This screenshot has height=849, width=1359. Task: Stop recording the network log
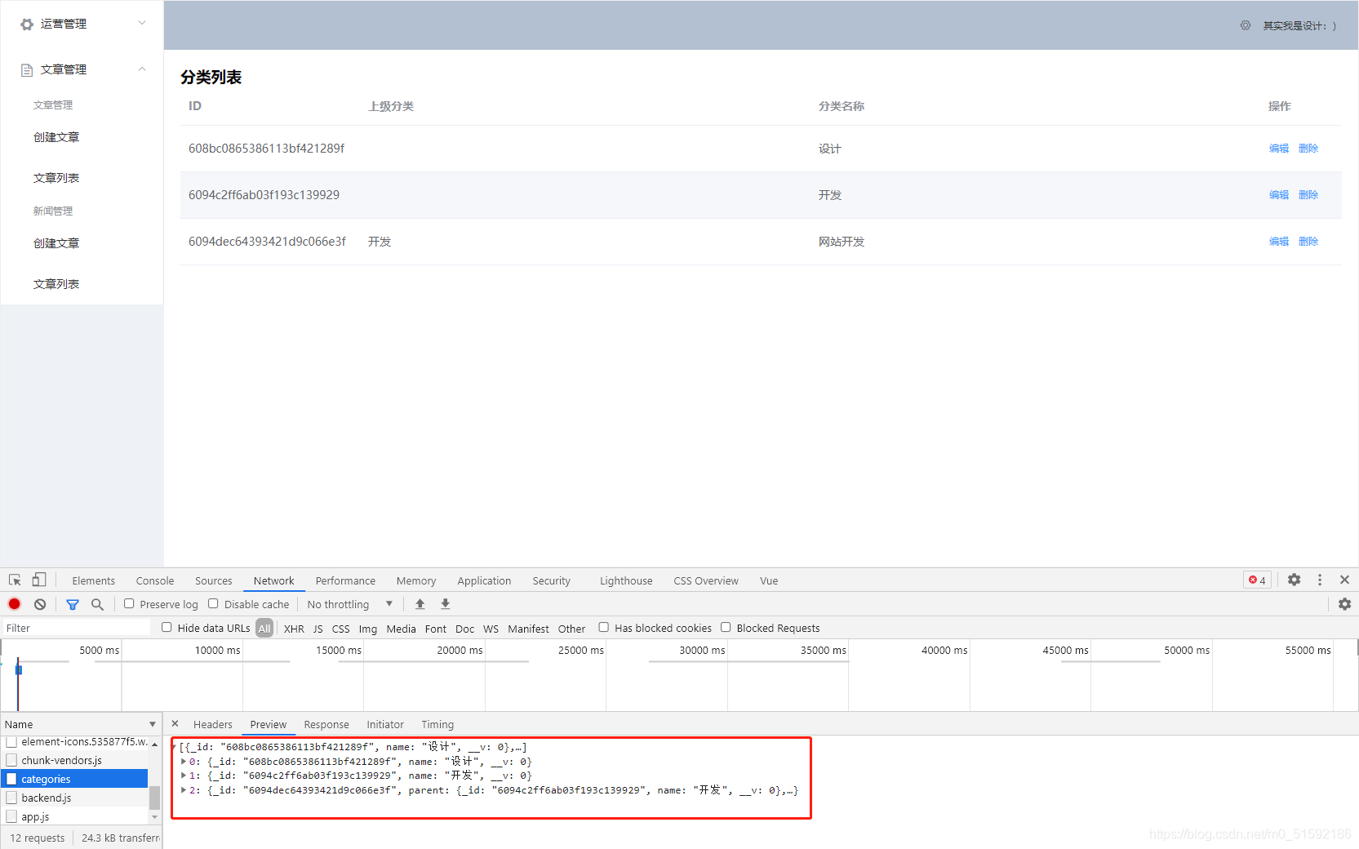click(x=15, y=604)
